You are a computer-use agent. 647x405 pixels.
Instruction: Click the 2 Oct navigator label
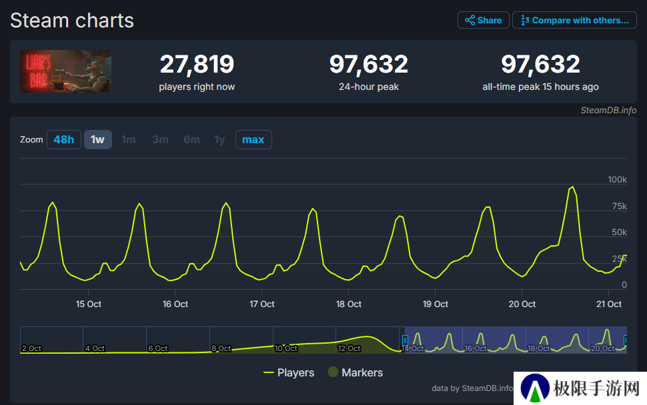tap(32, 348)
